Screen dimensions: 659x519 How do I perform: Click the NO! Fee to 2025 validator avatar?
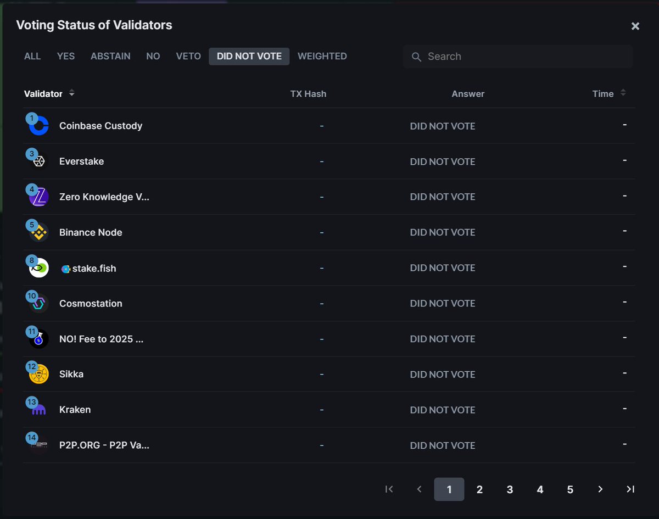coord(39,339)
